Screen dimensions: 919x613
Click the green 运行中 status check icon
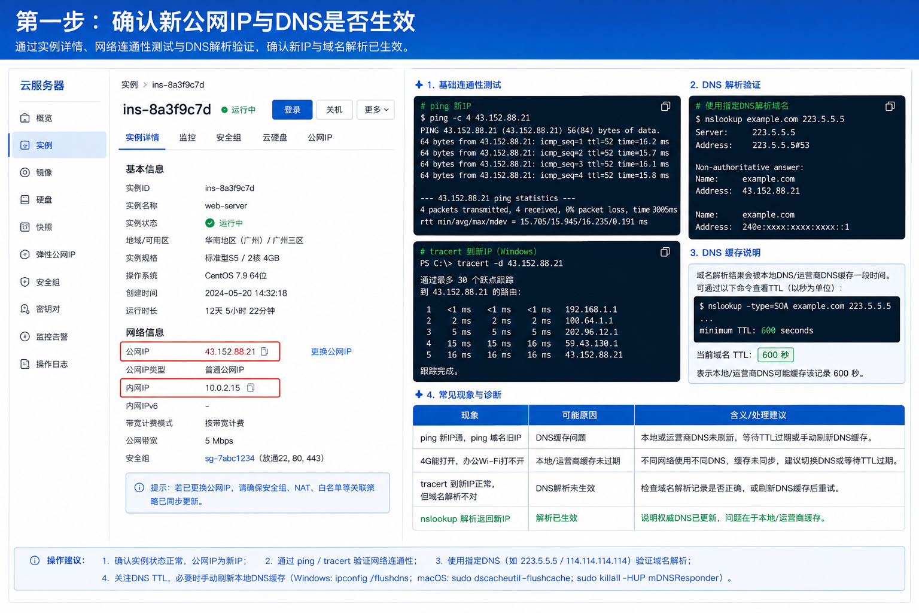(210, 223)
